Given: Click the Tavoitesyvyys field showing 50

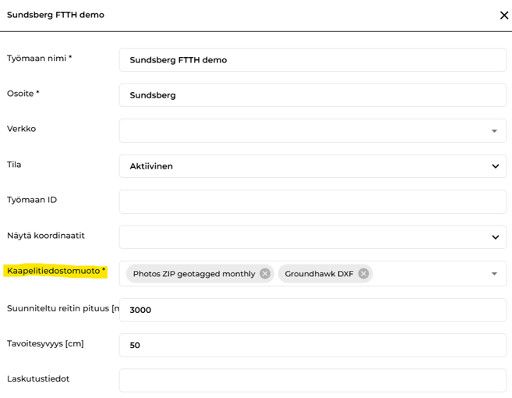Looking at the screenshot, I should (x=312, y=345).
